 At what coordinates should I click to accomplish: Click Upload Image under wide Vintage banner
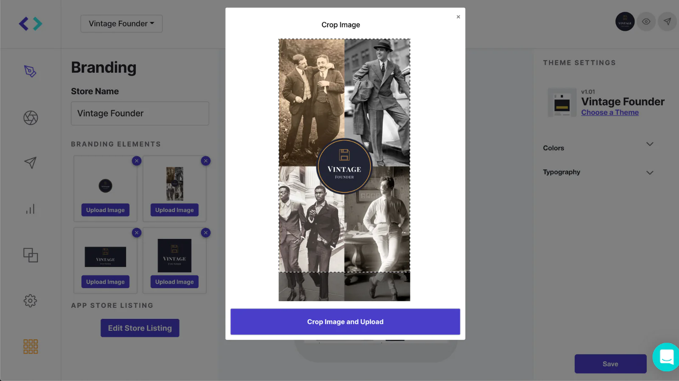pyautogui.click(x=105, y=282)
